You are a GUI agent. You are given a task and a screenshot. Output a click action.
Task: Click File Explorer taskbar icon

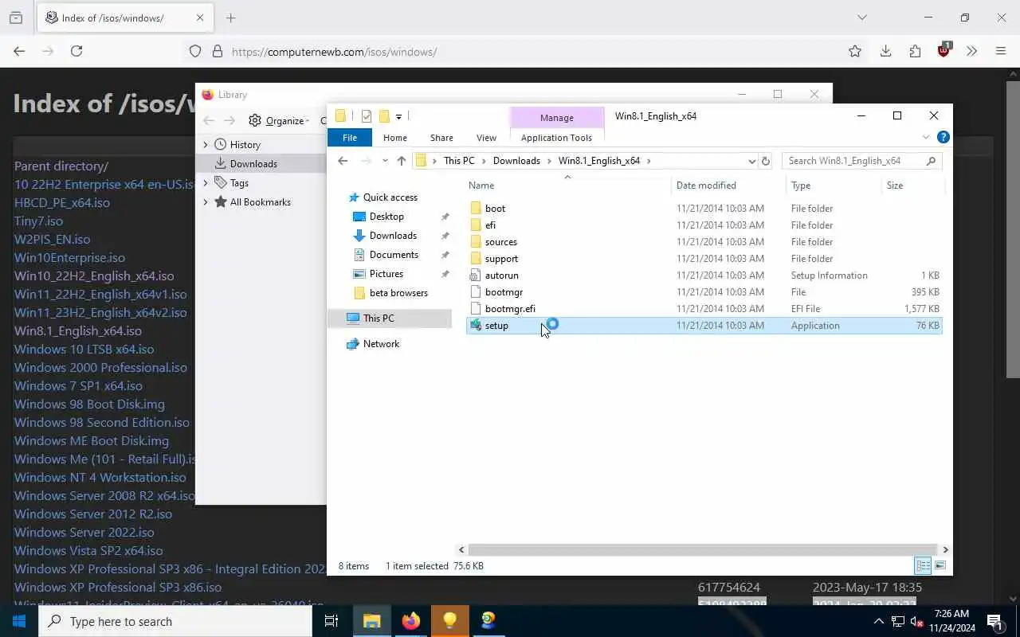click(x=372, y=621)
